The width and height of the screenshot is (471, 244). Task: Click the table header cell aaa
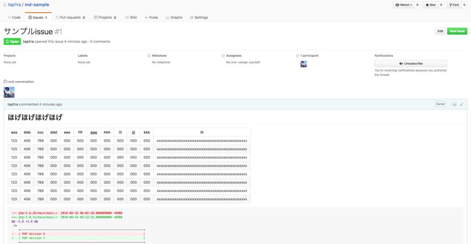(14, 132)
